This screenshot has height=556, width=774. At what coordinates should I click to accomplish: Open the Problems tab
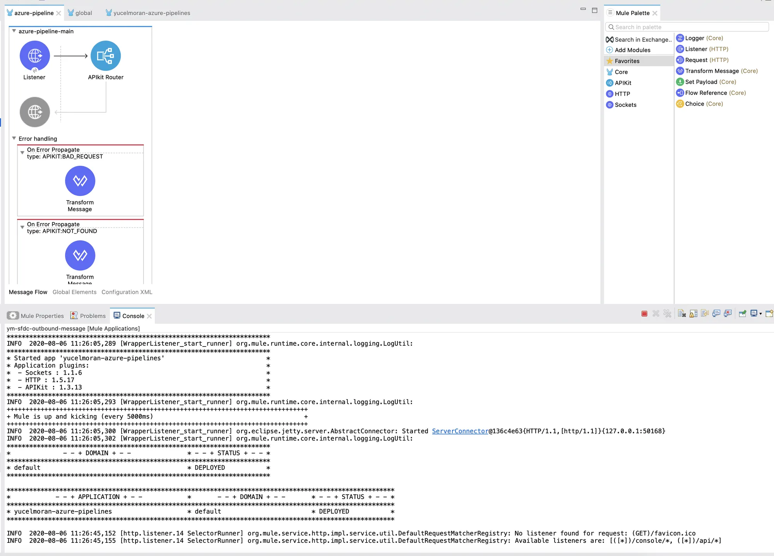pyautogui.click(x=88, y=316)
